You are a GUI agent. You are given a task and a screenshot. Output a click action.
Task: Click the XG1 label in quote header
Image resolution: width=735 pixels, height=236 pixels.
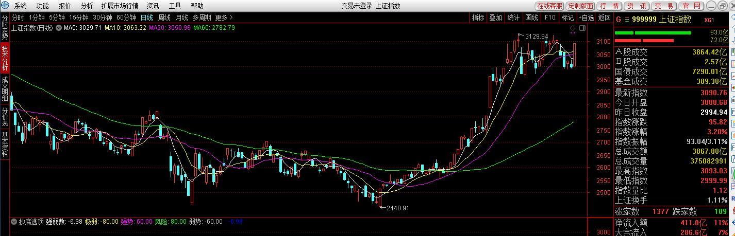click(x=709, y=20)
